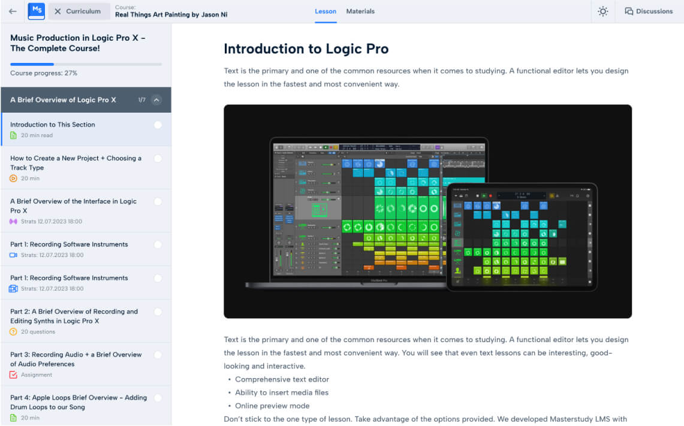684x426 pixels.
Task: Click 'Music Production in Logic Pro X' sidebar title
Action: pyautogui.click(x=78, y=43)
